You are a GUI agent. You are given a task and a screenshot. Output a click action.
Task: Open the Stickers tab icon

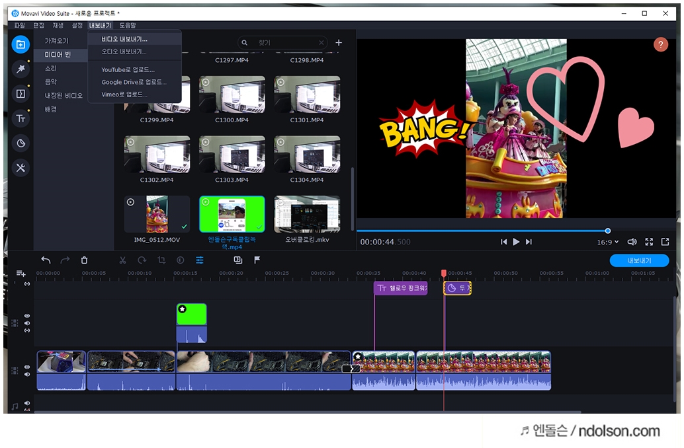coord(21,143)
